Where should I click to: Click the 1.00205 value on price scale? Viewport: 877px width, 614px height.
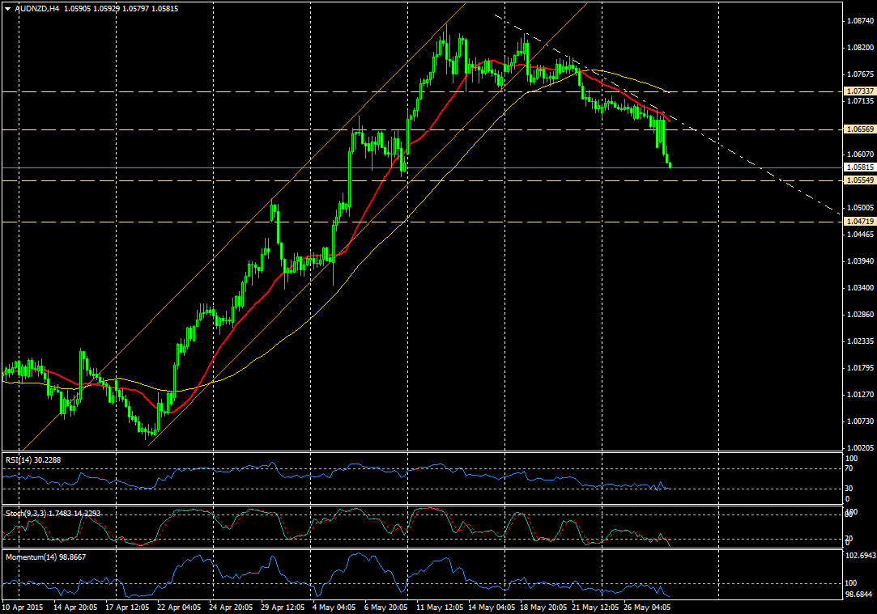pos(858,447)
